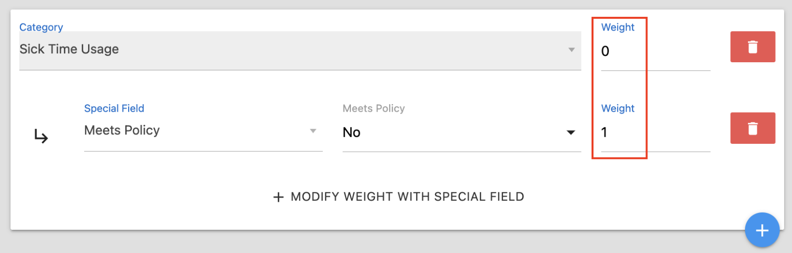This screenshot has height=253, width=792.
Task: Open the Category dropdown showing Sick Time Usage
Action: click(x=297, y=50)
